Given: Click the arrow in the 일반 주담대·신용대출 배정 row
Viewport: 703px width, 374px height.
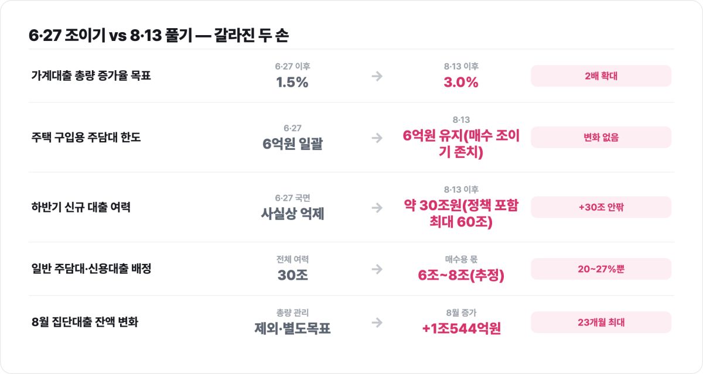Looking at the screenshot, I should tap(377, 269).
